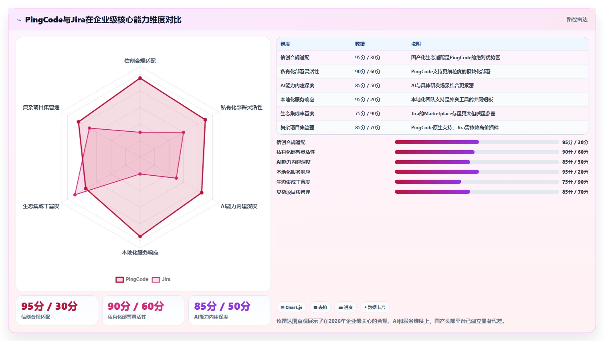604x341 pixels.
Task: Click the 进度 chip
Action: (x=345, y=307)
